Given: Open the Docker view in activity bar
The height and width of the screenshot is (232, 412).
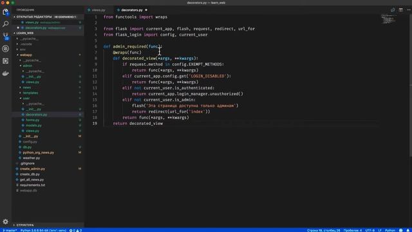Looking at the screenshot, I should click(6, 73).
